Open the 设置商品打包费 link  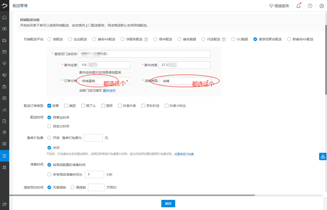click(184, 154)
